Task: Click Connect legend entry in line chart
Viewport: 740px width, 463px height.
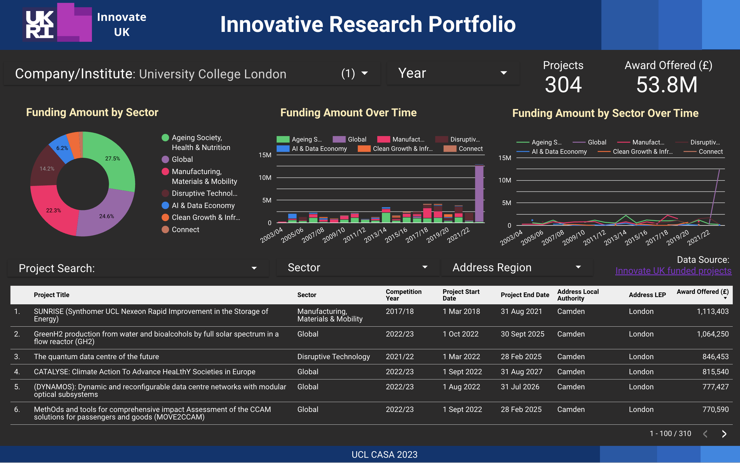Action: [703, 151]
